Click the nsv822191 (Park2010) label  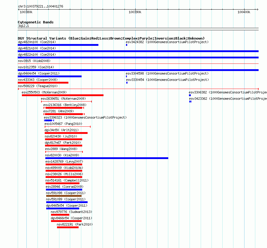(x=75, y=224)
